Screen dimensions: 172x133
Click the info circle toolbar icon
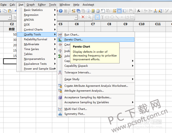[88, 11]
